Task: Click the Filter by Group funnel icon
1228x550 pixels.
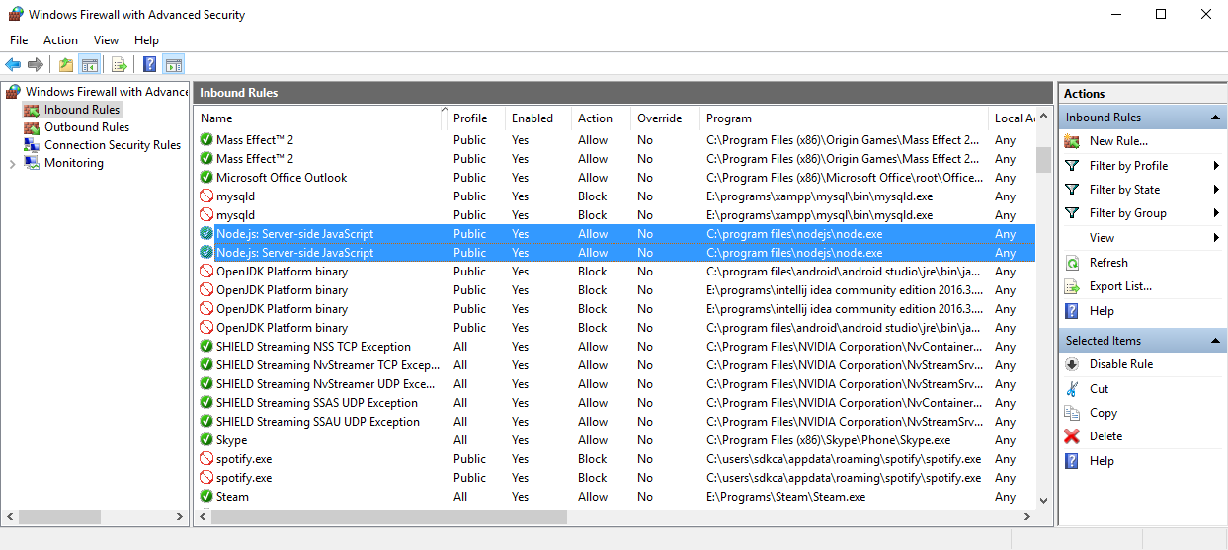Action: tap(1072, 213)
